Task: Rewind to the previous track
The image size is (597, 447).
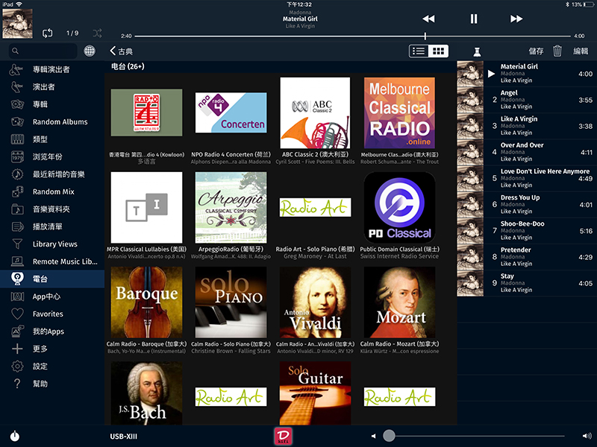Action: (x=428, y=19)
